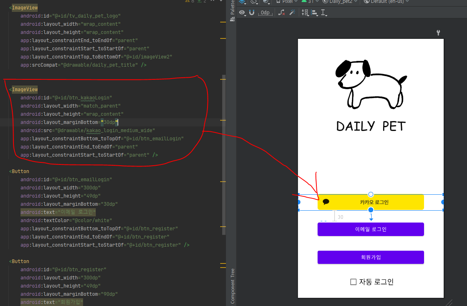Click the android:text="이메일 로그인" line

[x=58, y=212]
